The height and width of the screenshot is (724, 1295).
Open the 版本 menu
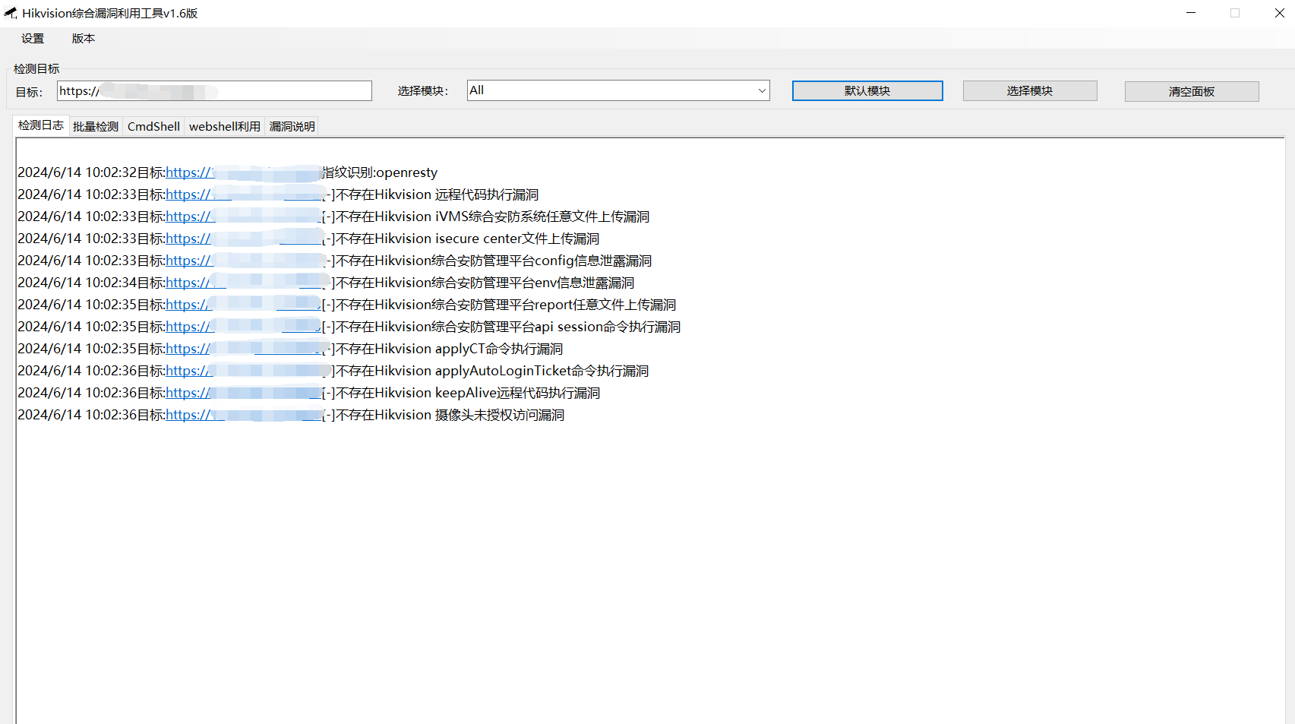84,39
